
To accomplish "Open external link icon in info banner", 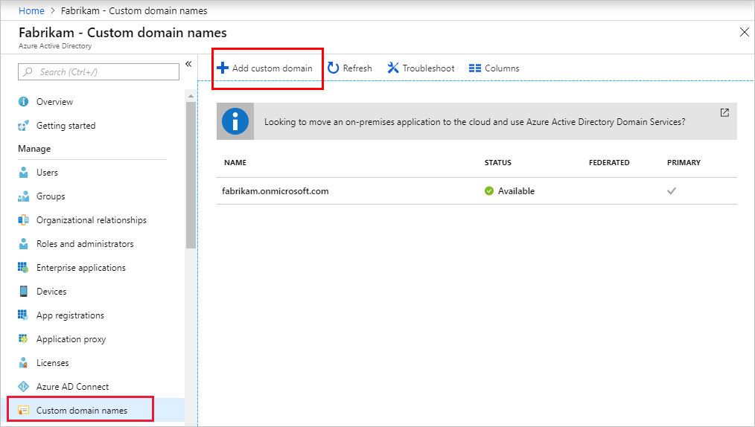I will (x=724, y=113).
